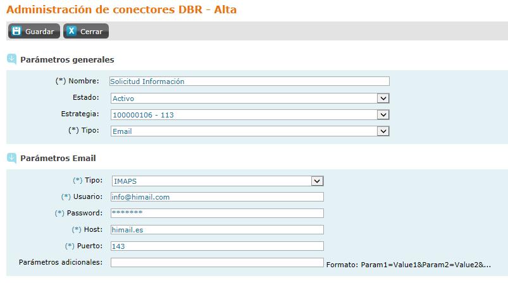Close the form with Cerrar
508x283 pixels.
click(x=86, y=31)
